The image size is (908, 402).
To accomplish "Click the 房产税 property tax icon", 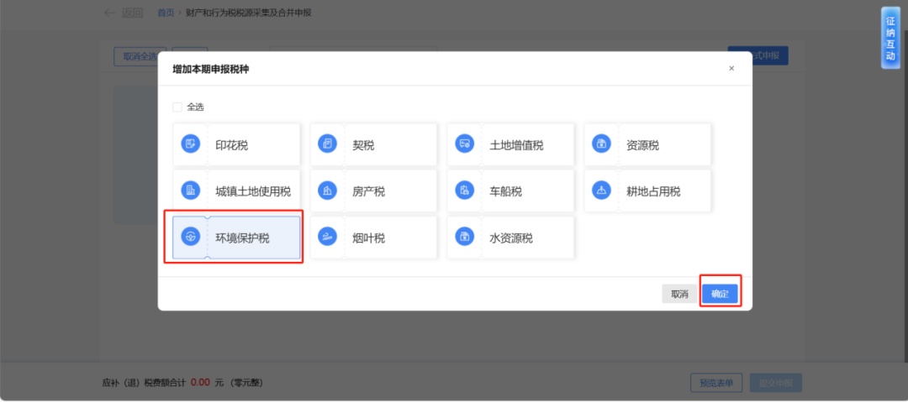I will [x=327, y=191].
